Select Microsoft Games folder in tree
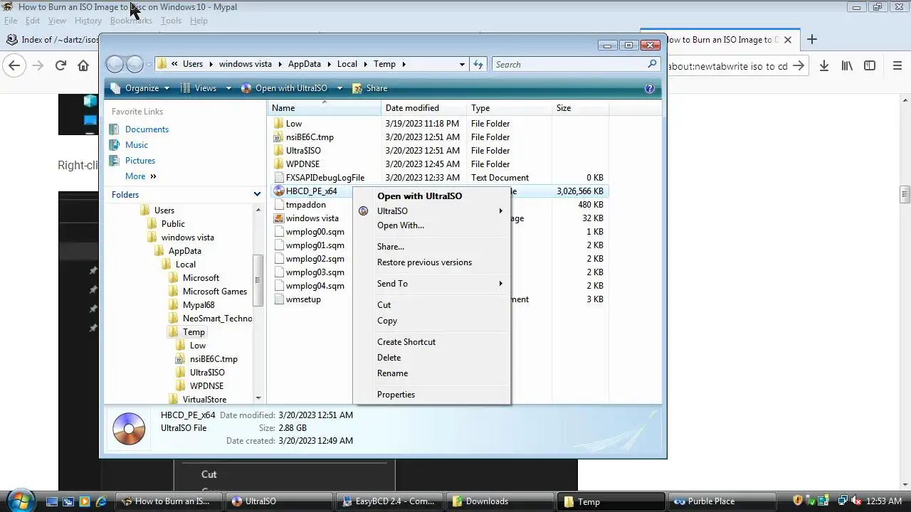 (214, 292)
